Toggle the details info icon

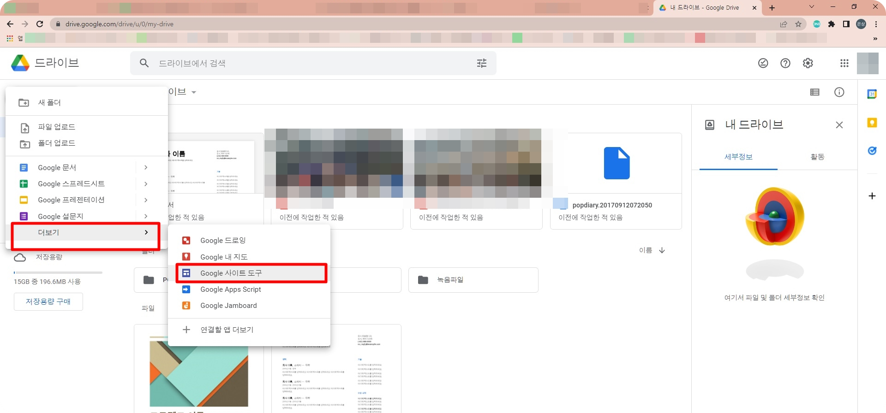click(839, 92)
